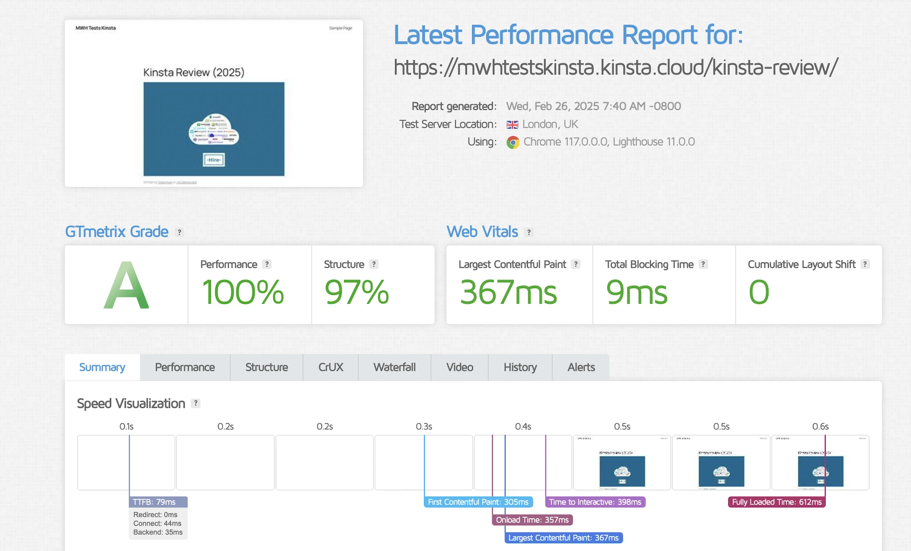Screen dimensions: 911x551
Task: Go to the History tab
Action: 520,367
